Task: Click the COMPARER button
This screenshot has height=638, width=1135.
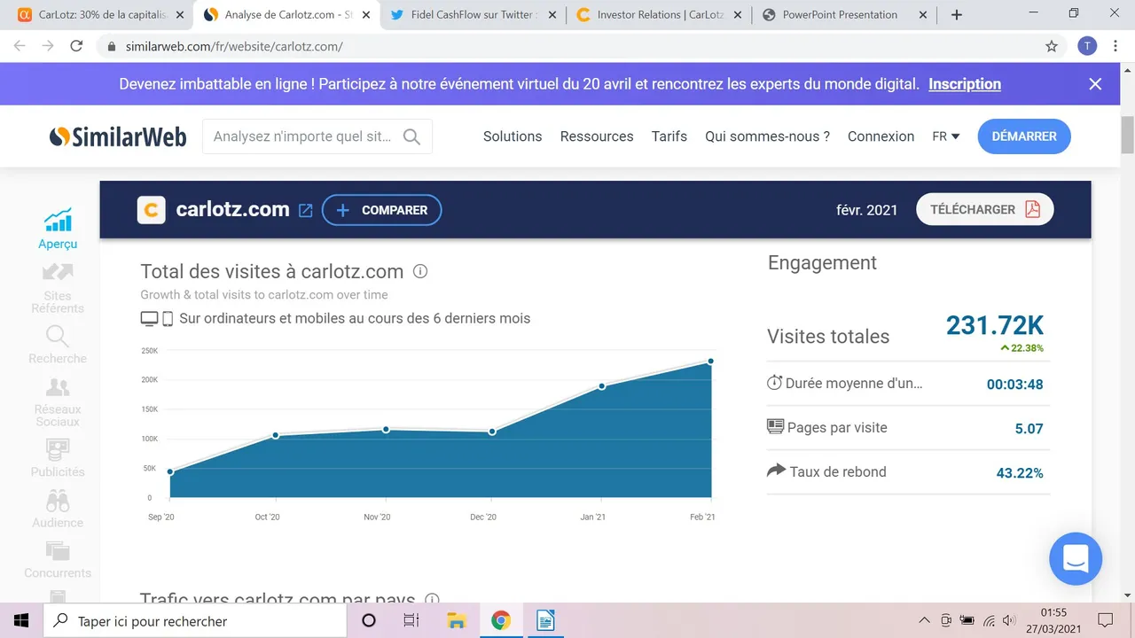Action: click(x=381, y=210)
